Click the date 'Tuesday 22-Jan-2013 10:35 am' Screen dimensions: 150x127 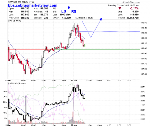click(123, 5)
